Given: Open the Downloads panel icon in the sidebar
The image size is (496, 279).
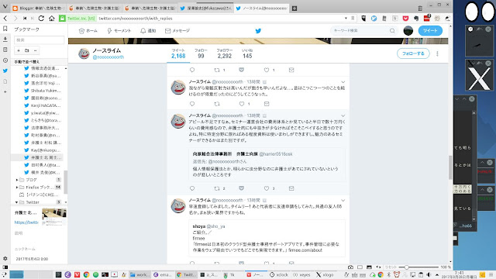Looking at the screenshot, I should tap(5, 40).
